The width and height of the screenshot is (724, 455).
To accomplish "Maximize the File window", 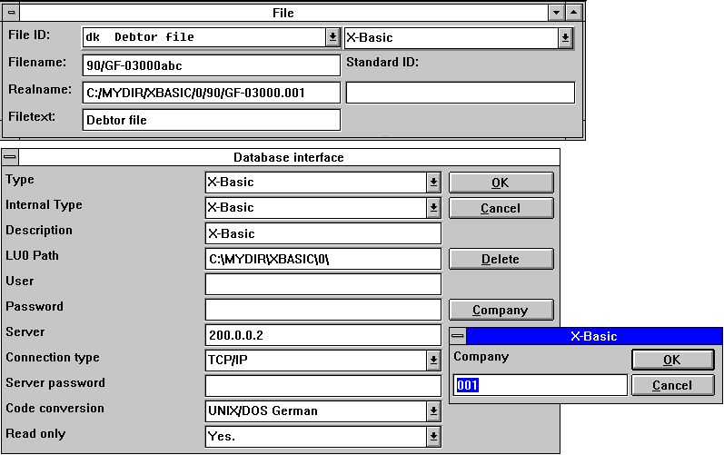I will pos(573,13).
